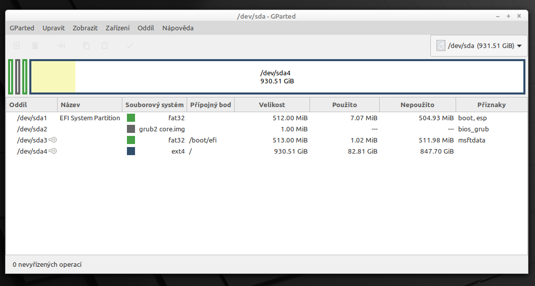Click the Paste partition toolbar icon
The width and height of the screenshot is (535, 286).
tap(105, 45)
